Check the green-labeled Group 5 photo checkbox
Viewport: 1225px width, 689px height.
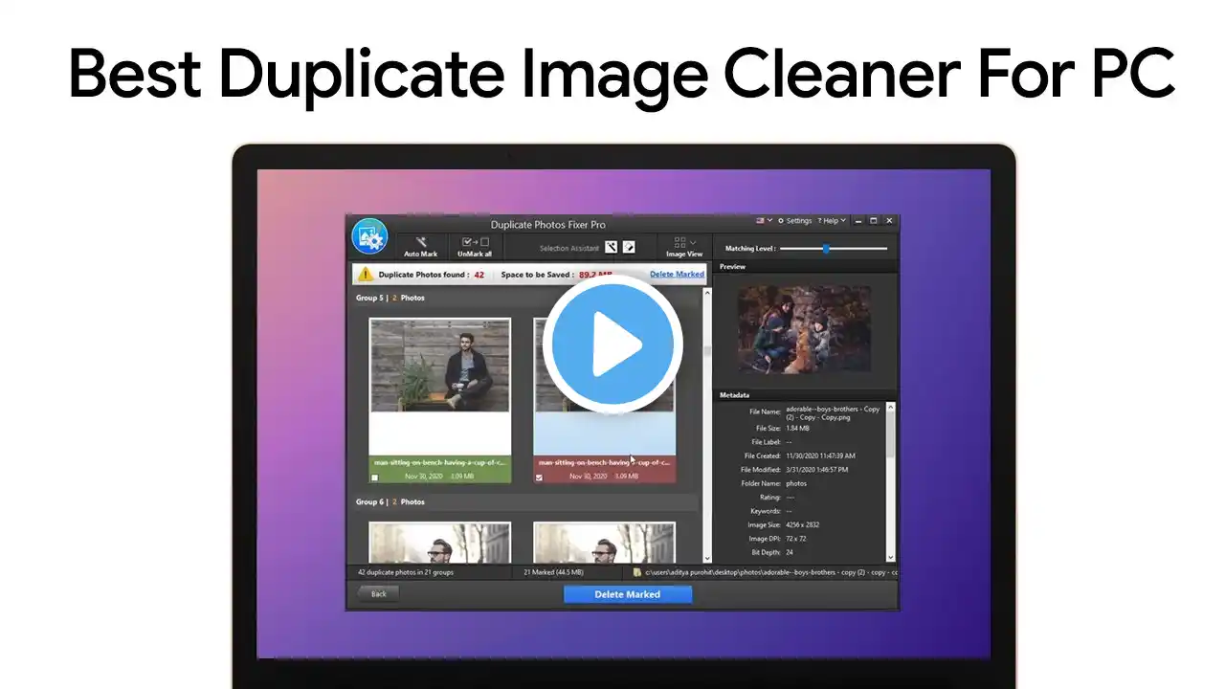(374, 477)
